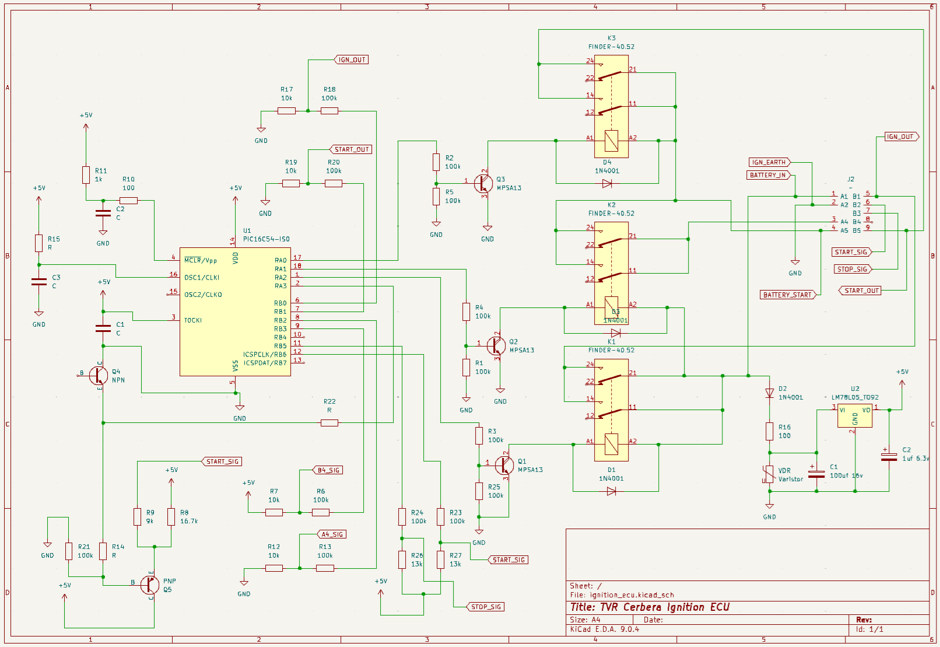Click the D4 diode beneath relay K3
Viewport: 940px width, 647px height.
[x=607, y=184]
